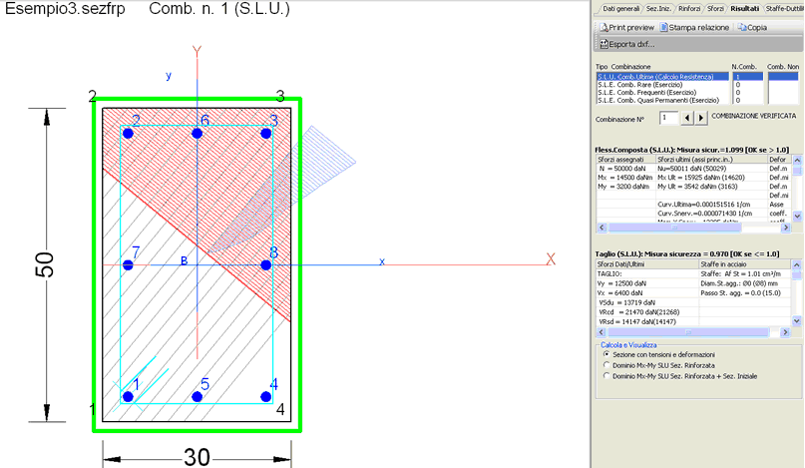Click the TAGLIO: cell
The width and height of the screenshot is (805, 468).
click(x=646, y=273)
